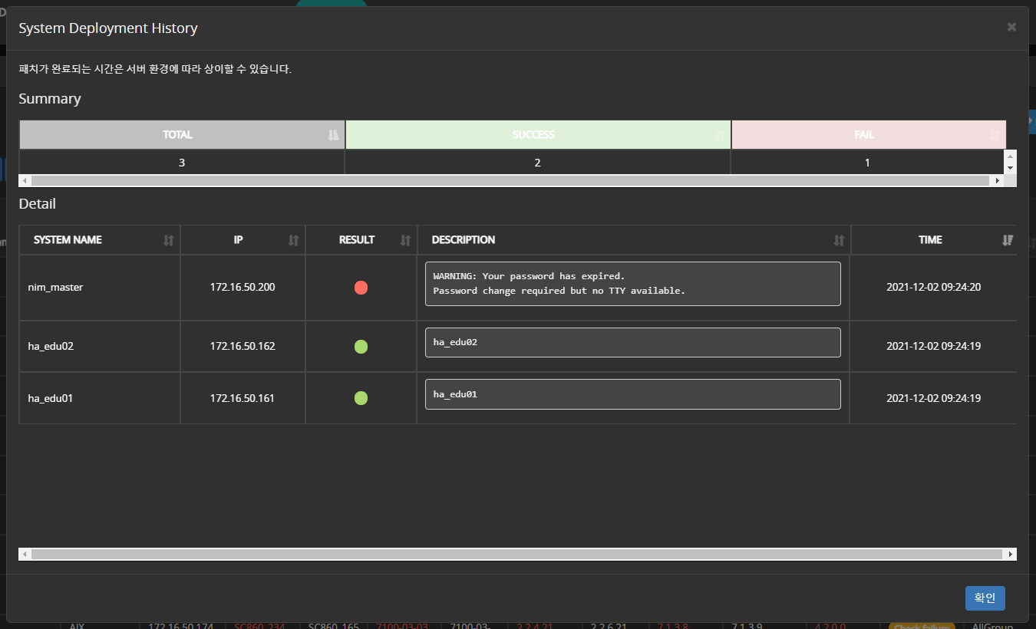The width and height of the screenshot is (1036, 629).
Task: Click green success dot for ha_edu01
Action: click(361, 398)
